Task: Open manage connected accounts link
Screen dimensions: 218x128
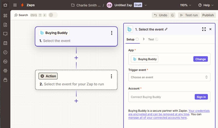Action: [157, 118]
